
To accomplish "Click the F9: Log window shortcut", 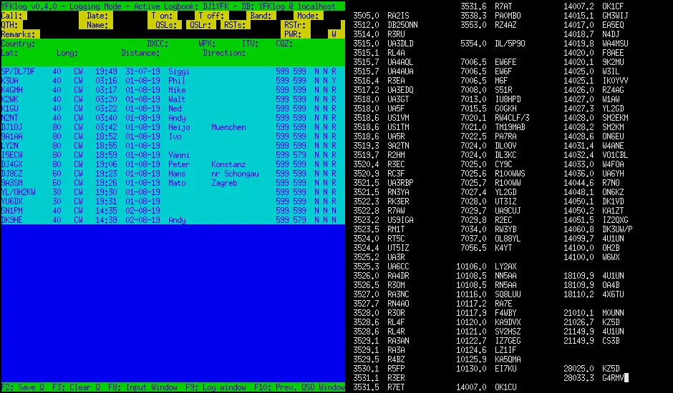I will click(x=216, y=387).
